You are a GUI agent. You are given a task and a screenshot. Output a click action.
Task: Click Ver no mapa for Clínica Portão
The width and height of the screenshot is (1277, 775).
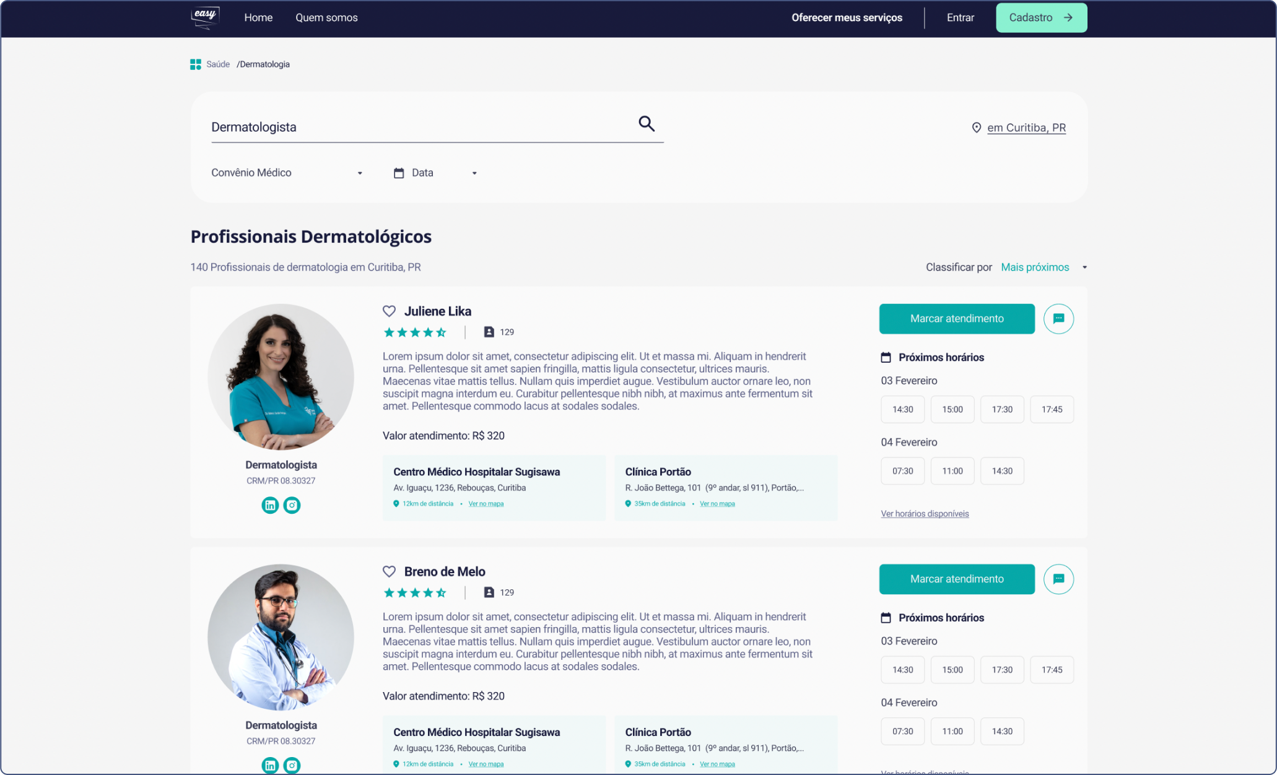717,504
